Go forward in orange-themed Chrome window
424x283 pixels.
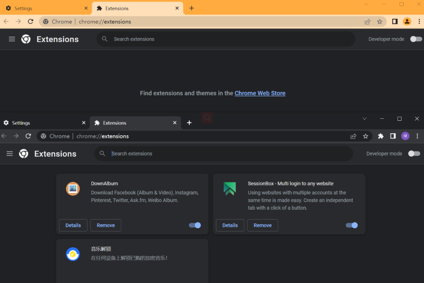(x=18, y=22)
